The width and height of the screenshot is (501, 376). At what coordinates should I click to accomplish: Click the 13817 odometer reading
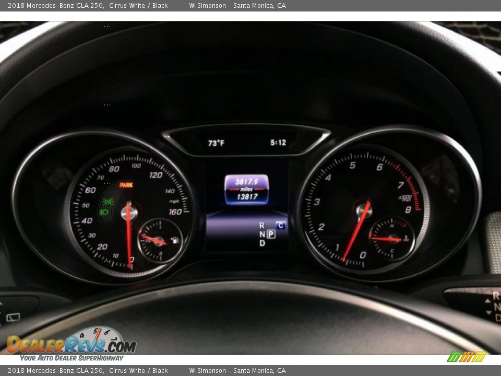(x=247, y=196)
